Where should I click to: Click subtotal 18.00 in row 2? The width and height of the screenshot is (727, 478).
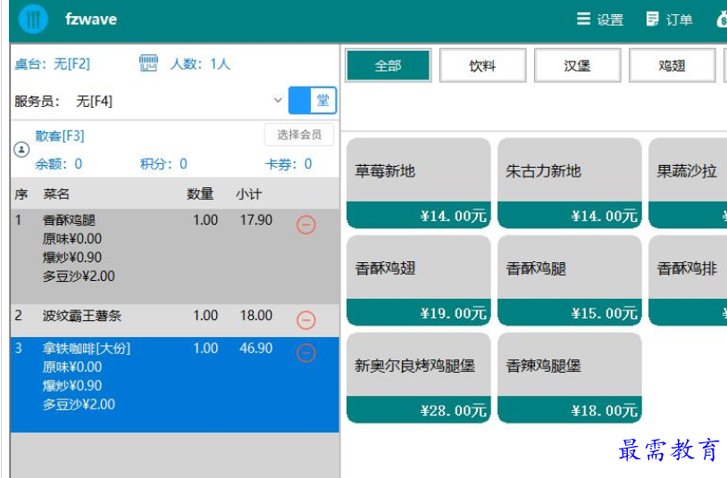pos(256,316)
